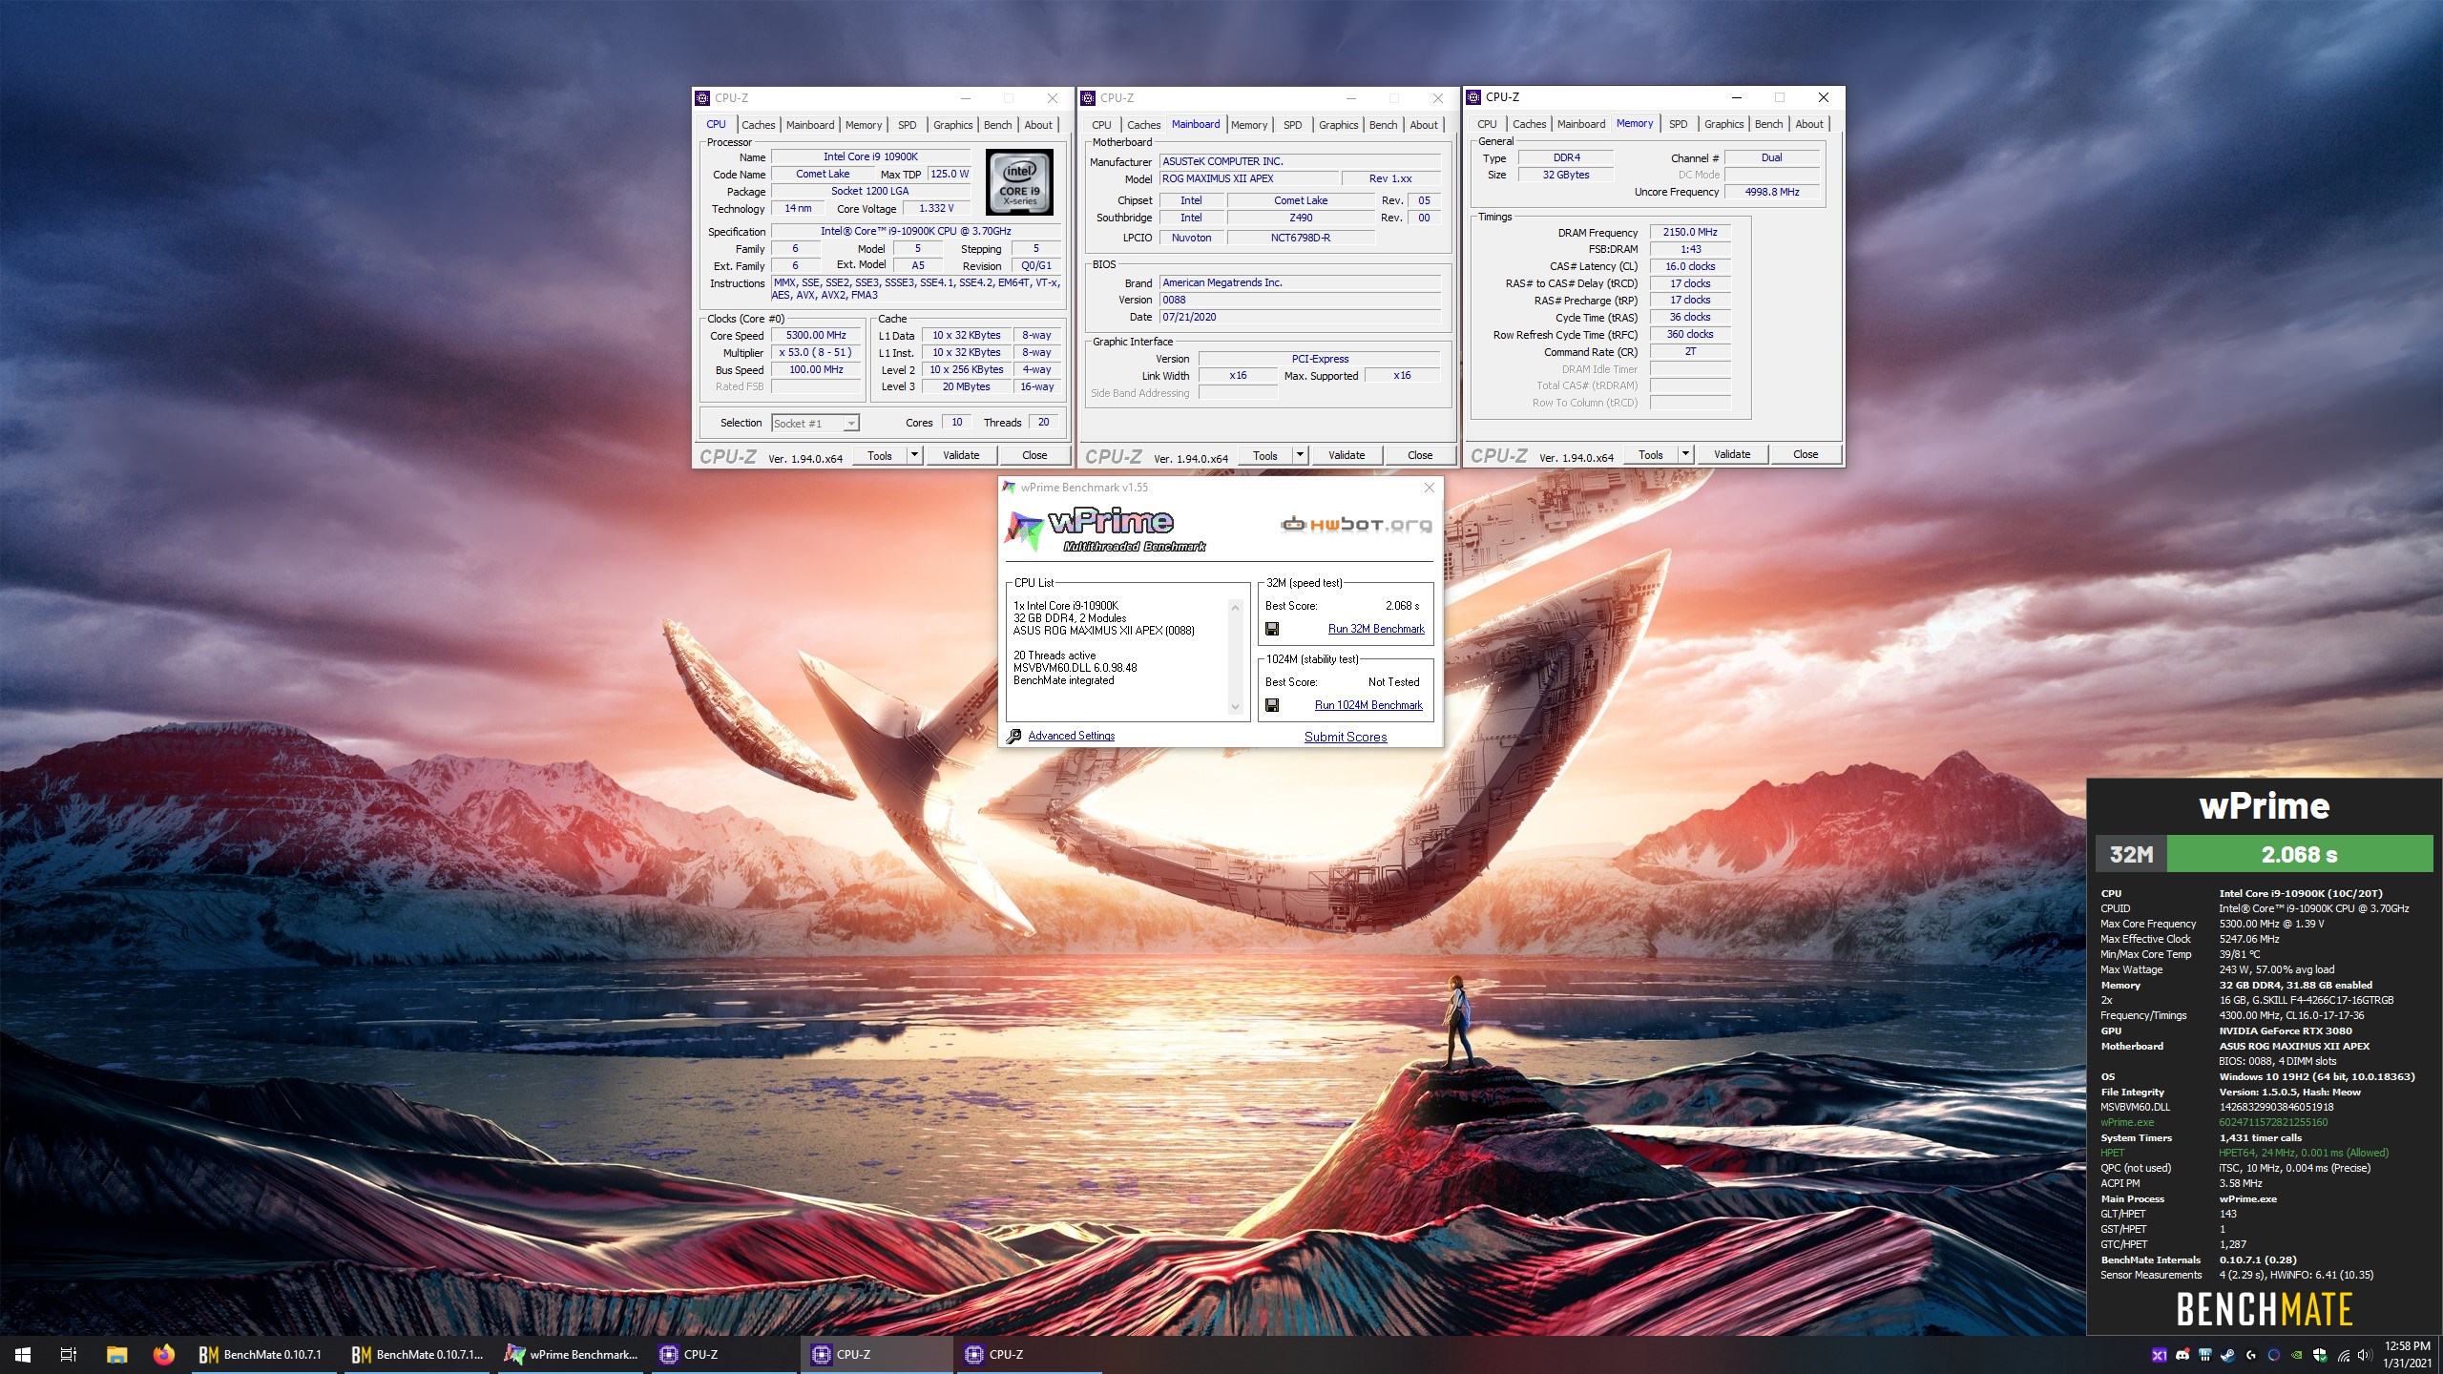Click the save icon in 1024M stability test

click(x=1271, y=705)
